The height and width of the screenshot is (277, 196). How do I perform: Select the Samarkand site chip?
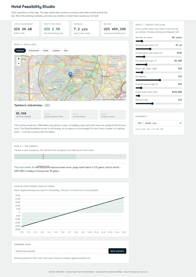tap(34, 51)
